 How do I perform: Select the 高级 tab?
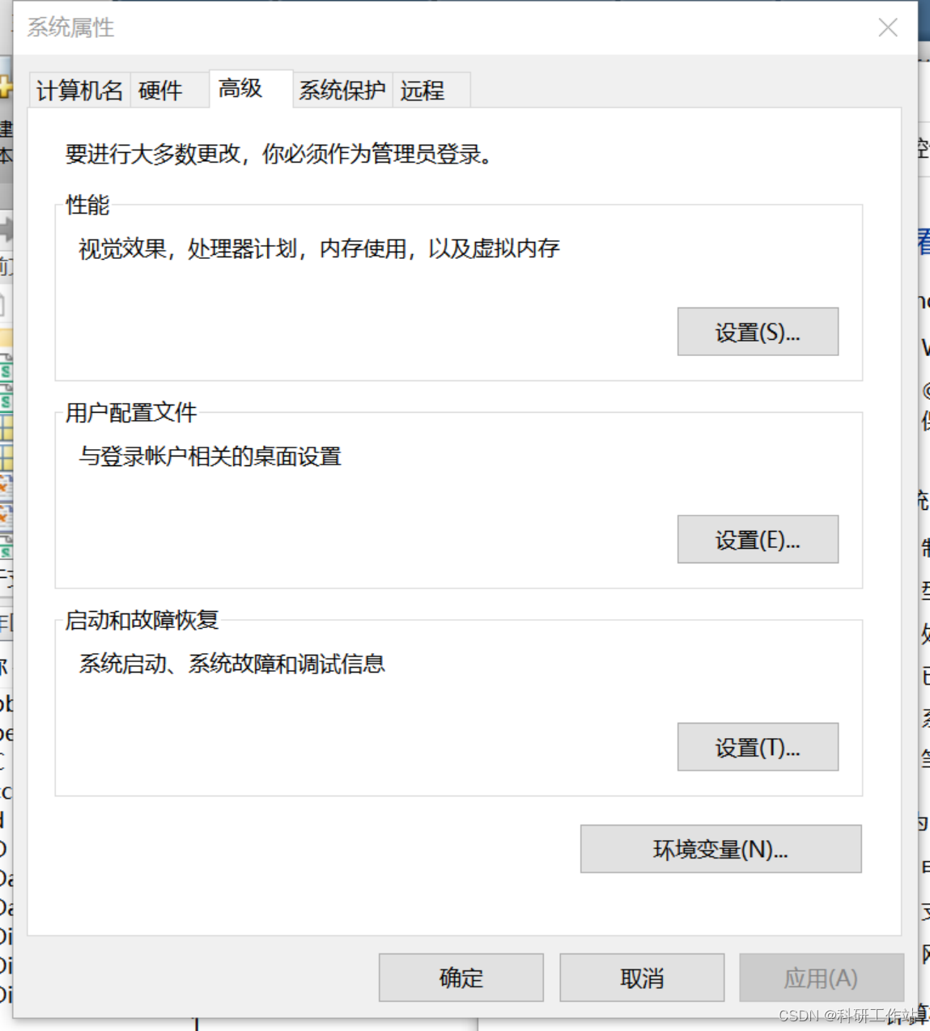pyautogui.click(x=240, y=89)
